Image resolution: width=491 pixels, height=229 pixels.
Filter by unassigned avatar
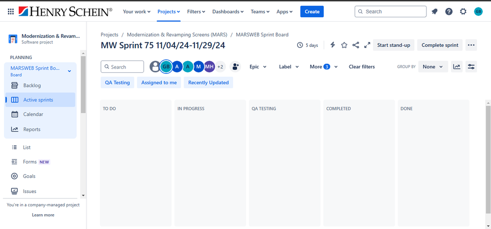click(155, 66)
